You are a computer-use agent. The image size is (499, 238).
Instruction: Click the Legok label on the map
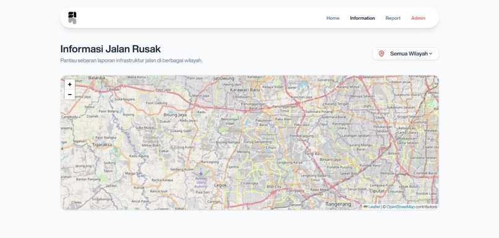pyautogui.click(x=220, y=185)
